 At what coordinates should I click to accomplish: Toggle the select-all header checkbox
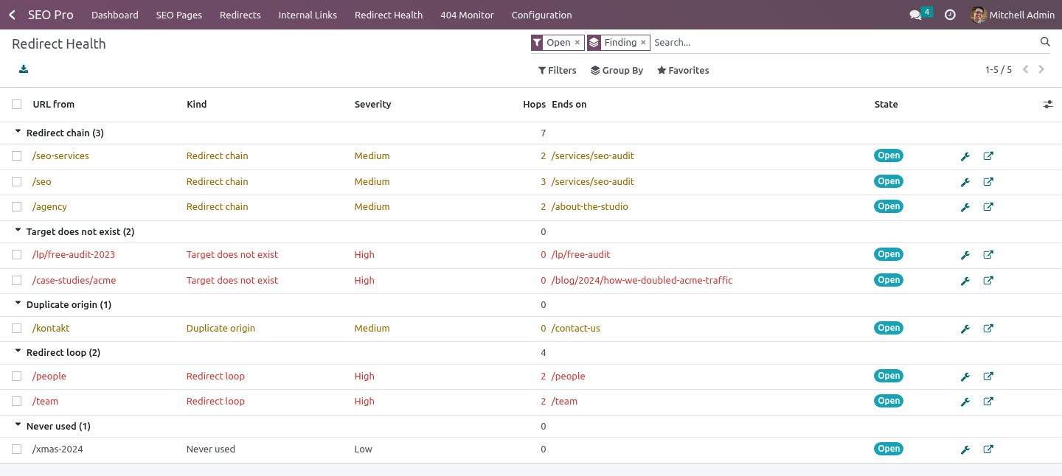[17, 105]
